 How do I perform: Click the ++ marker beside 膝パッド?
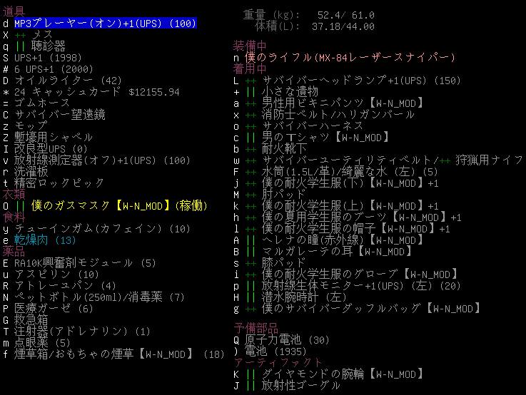pos(251,263)
